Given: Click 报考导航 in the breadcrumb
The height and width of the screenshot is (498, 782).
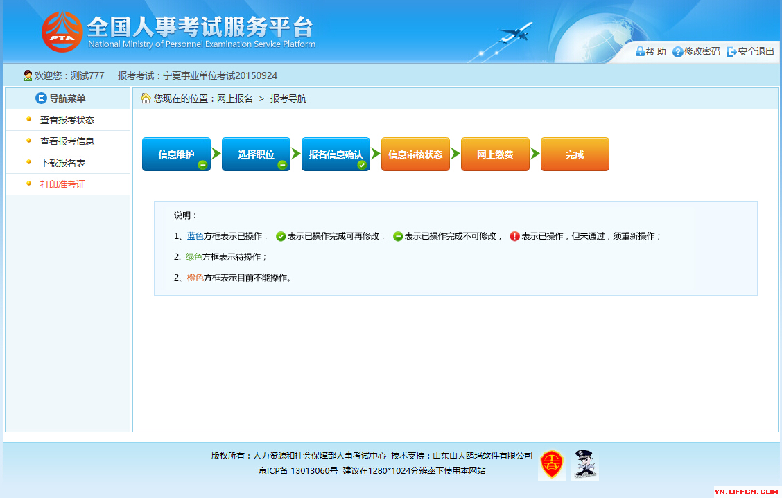Looking at the screenshot, I should (x=288, y=99).
